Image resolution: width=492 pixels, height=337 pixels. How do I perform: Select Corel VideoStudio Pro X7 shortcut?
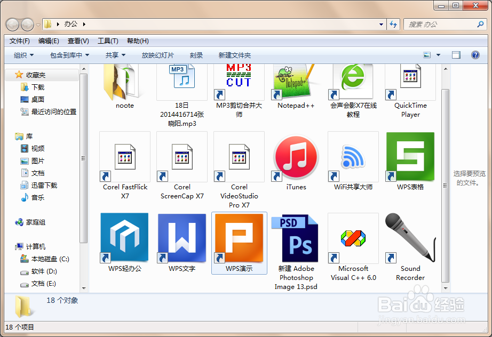(x=239, y=157)
